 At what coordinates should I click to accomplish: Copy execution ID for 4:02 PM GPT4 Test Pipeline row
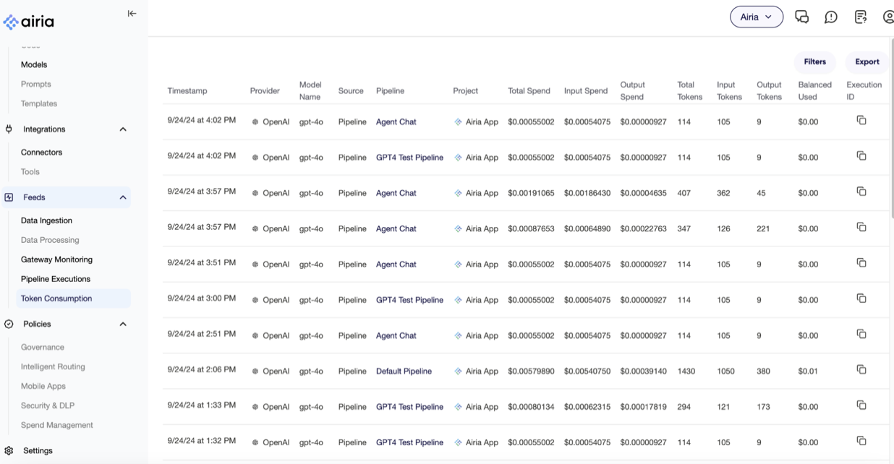click(x=861, y=156)
